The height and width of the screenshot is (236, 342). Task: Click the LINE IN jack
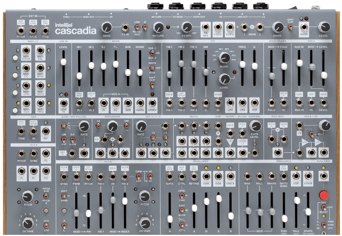(x=64, y=103)
